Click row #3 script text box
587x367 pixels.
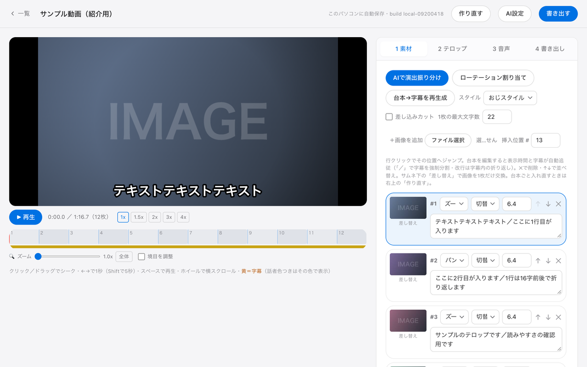pyautogui.click(x=496, y=339)
